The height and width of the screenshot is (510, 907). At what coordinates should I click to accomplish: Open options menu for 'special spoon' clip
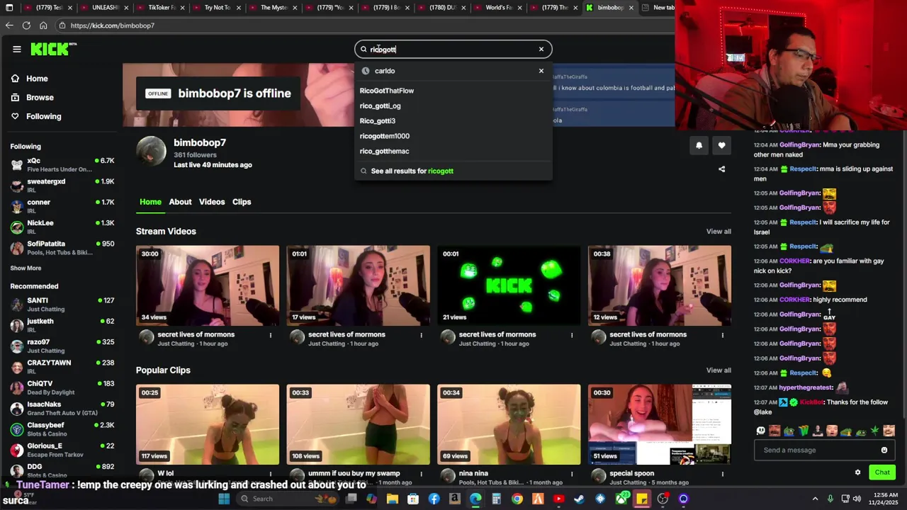point(723,474)
